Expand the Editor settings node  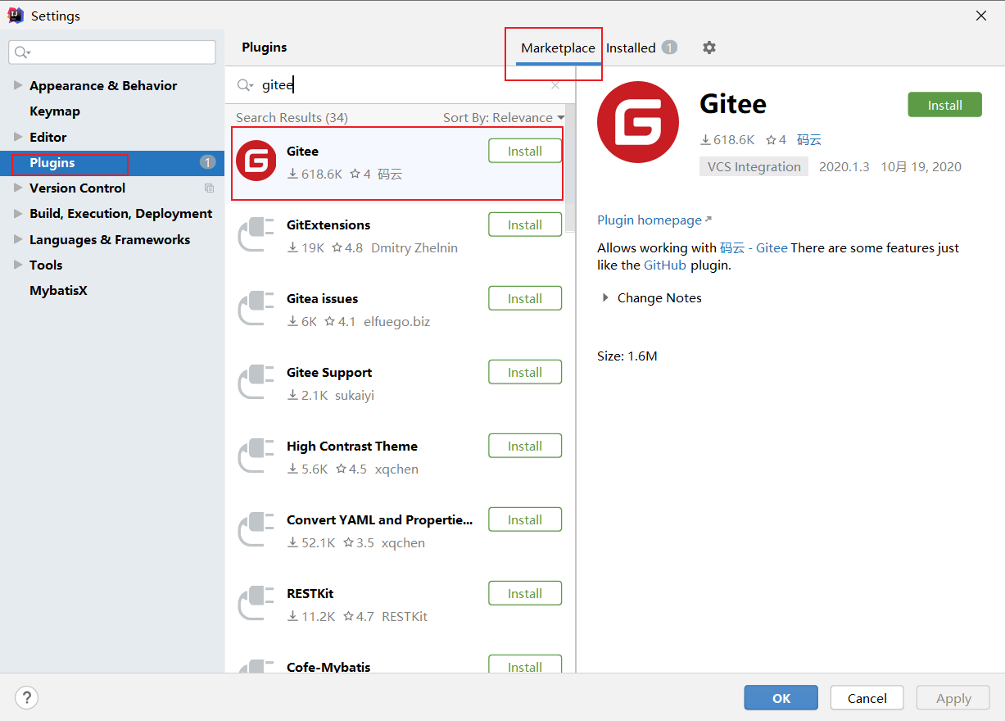point(18,137)
